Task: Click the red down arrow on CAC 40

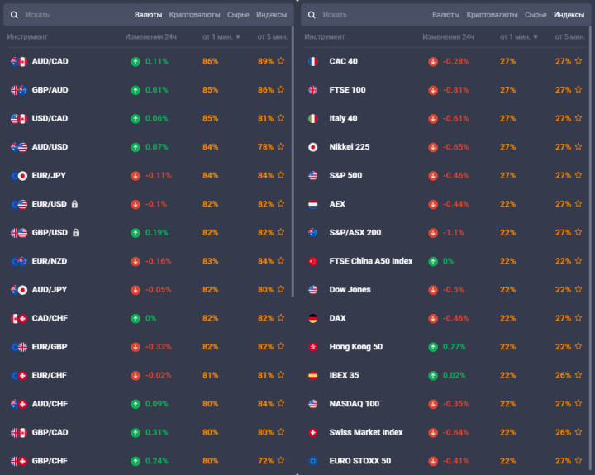Action: pos(433,62)
